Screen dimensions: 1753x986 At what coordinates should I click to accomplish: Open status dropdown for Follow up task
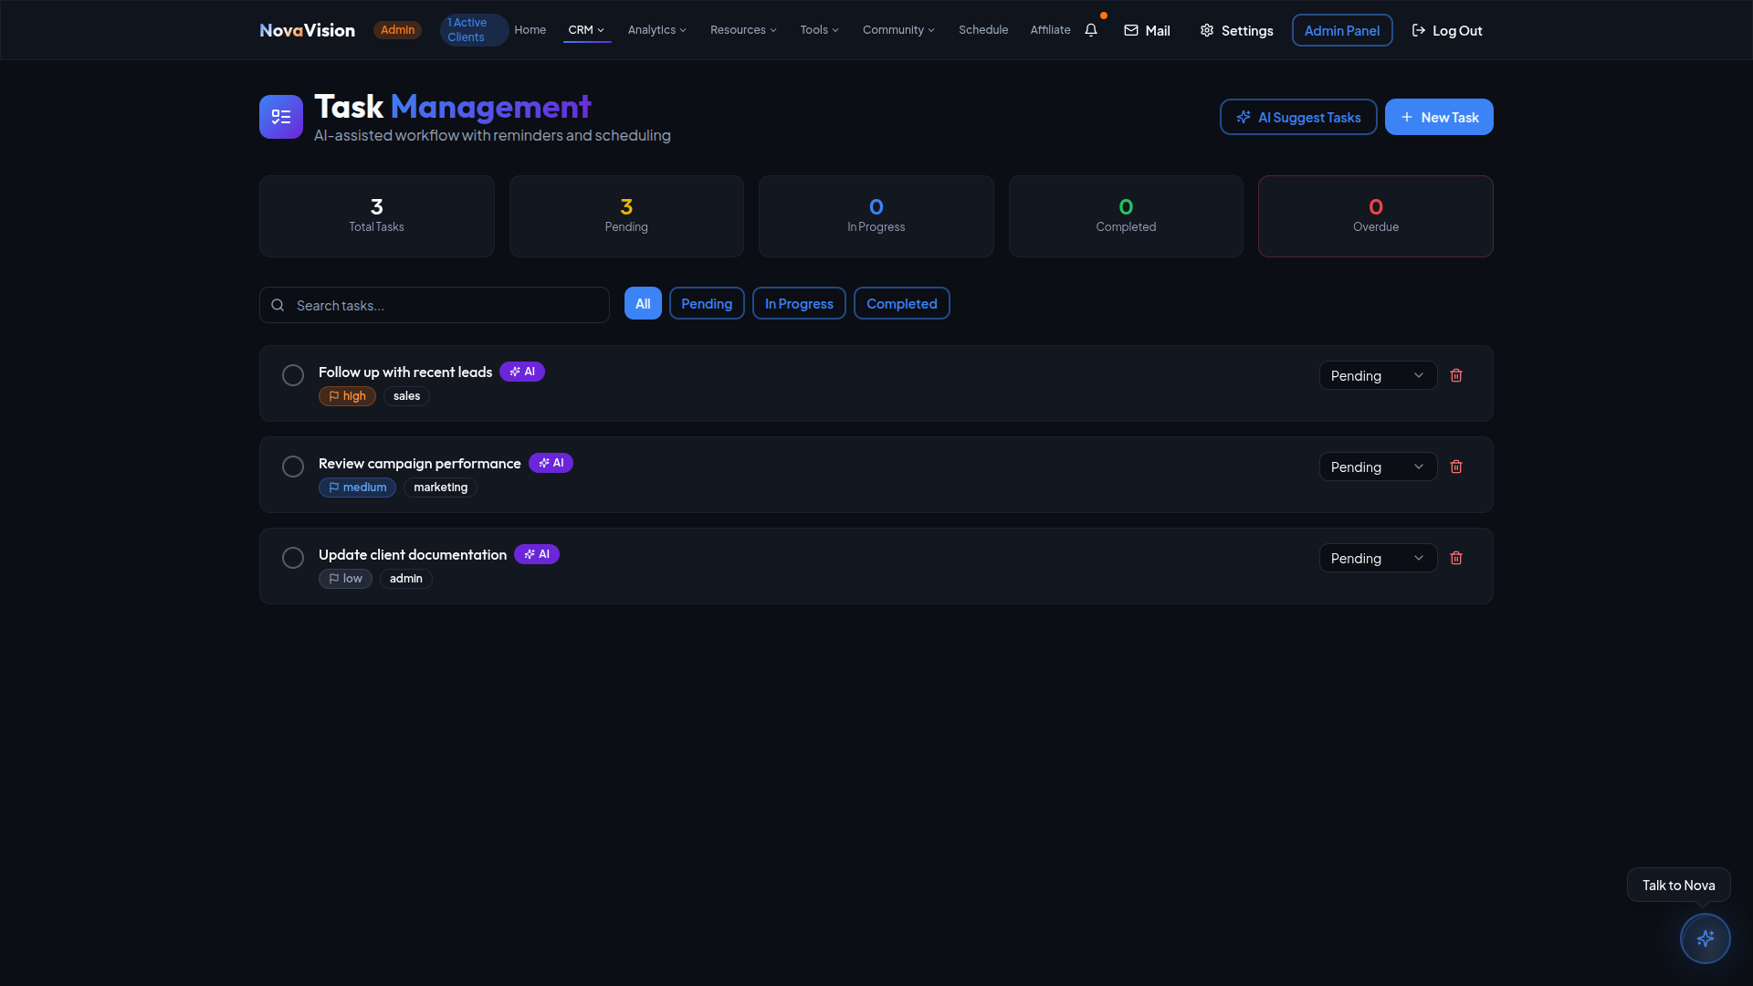pyautogui.click(x=1377, y=375)
